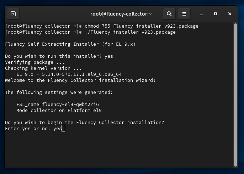Close the terminal window

click(x=230, y=14)
